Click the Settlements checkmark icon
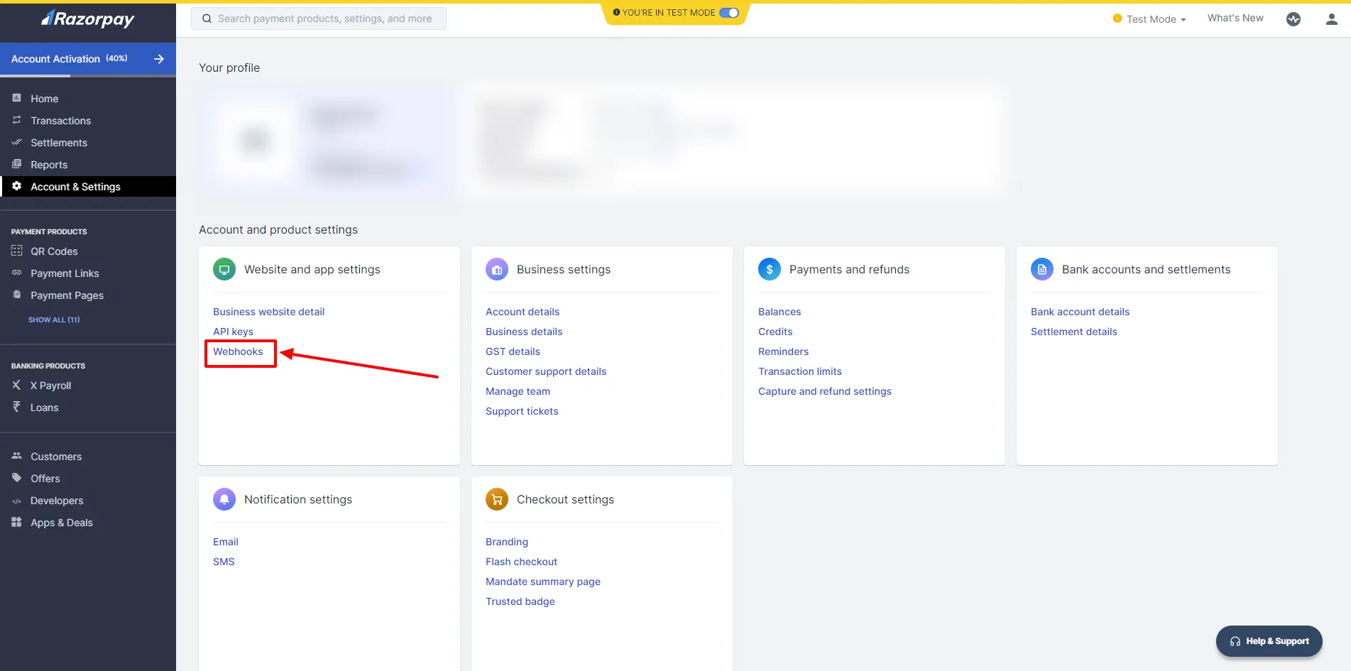 [x=17, y=142]
